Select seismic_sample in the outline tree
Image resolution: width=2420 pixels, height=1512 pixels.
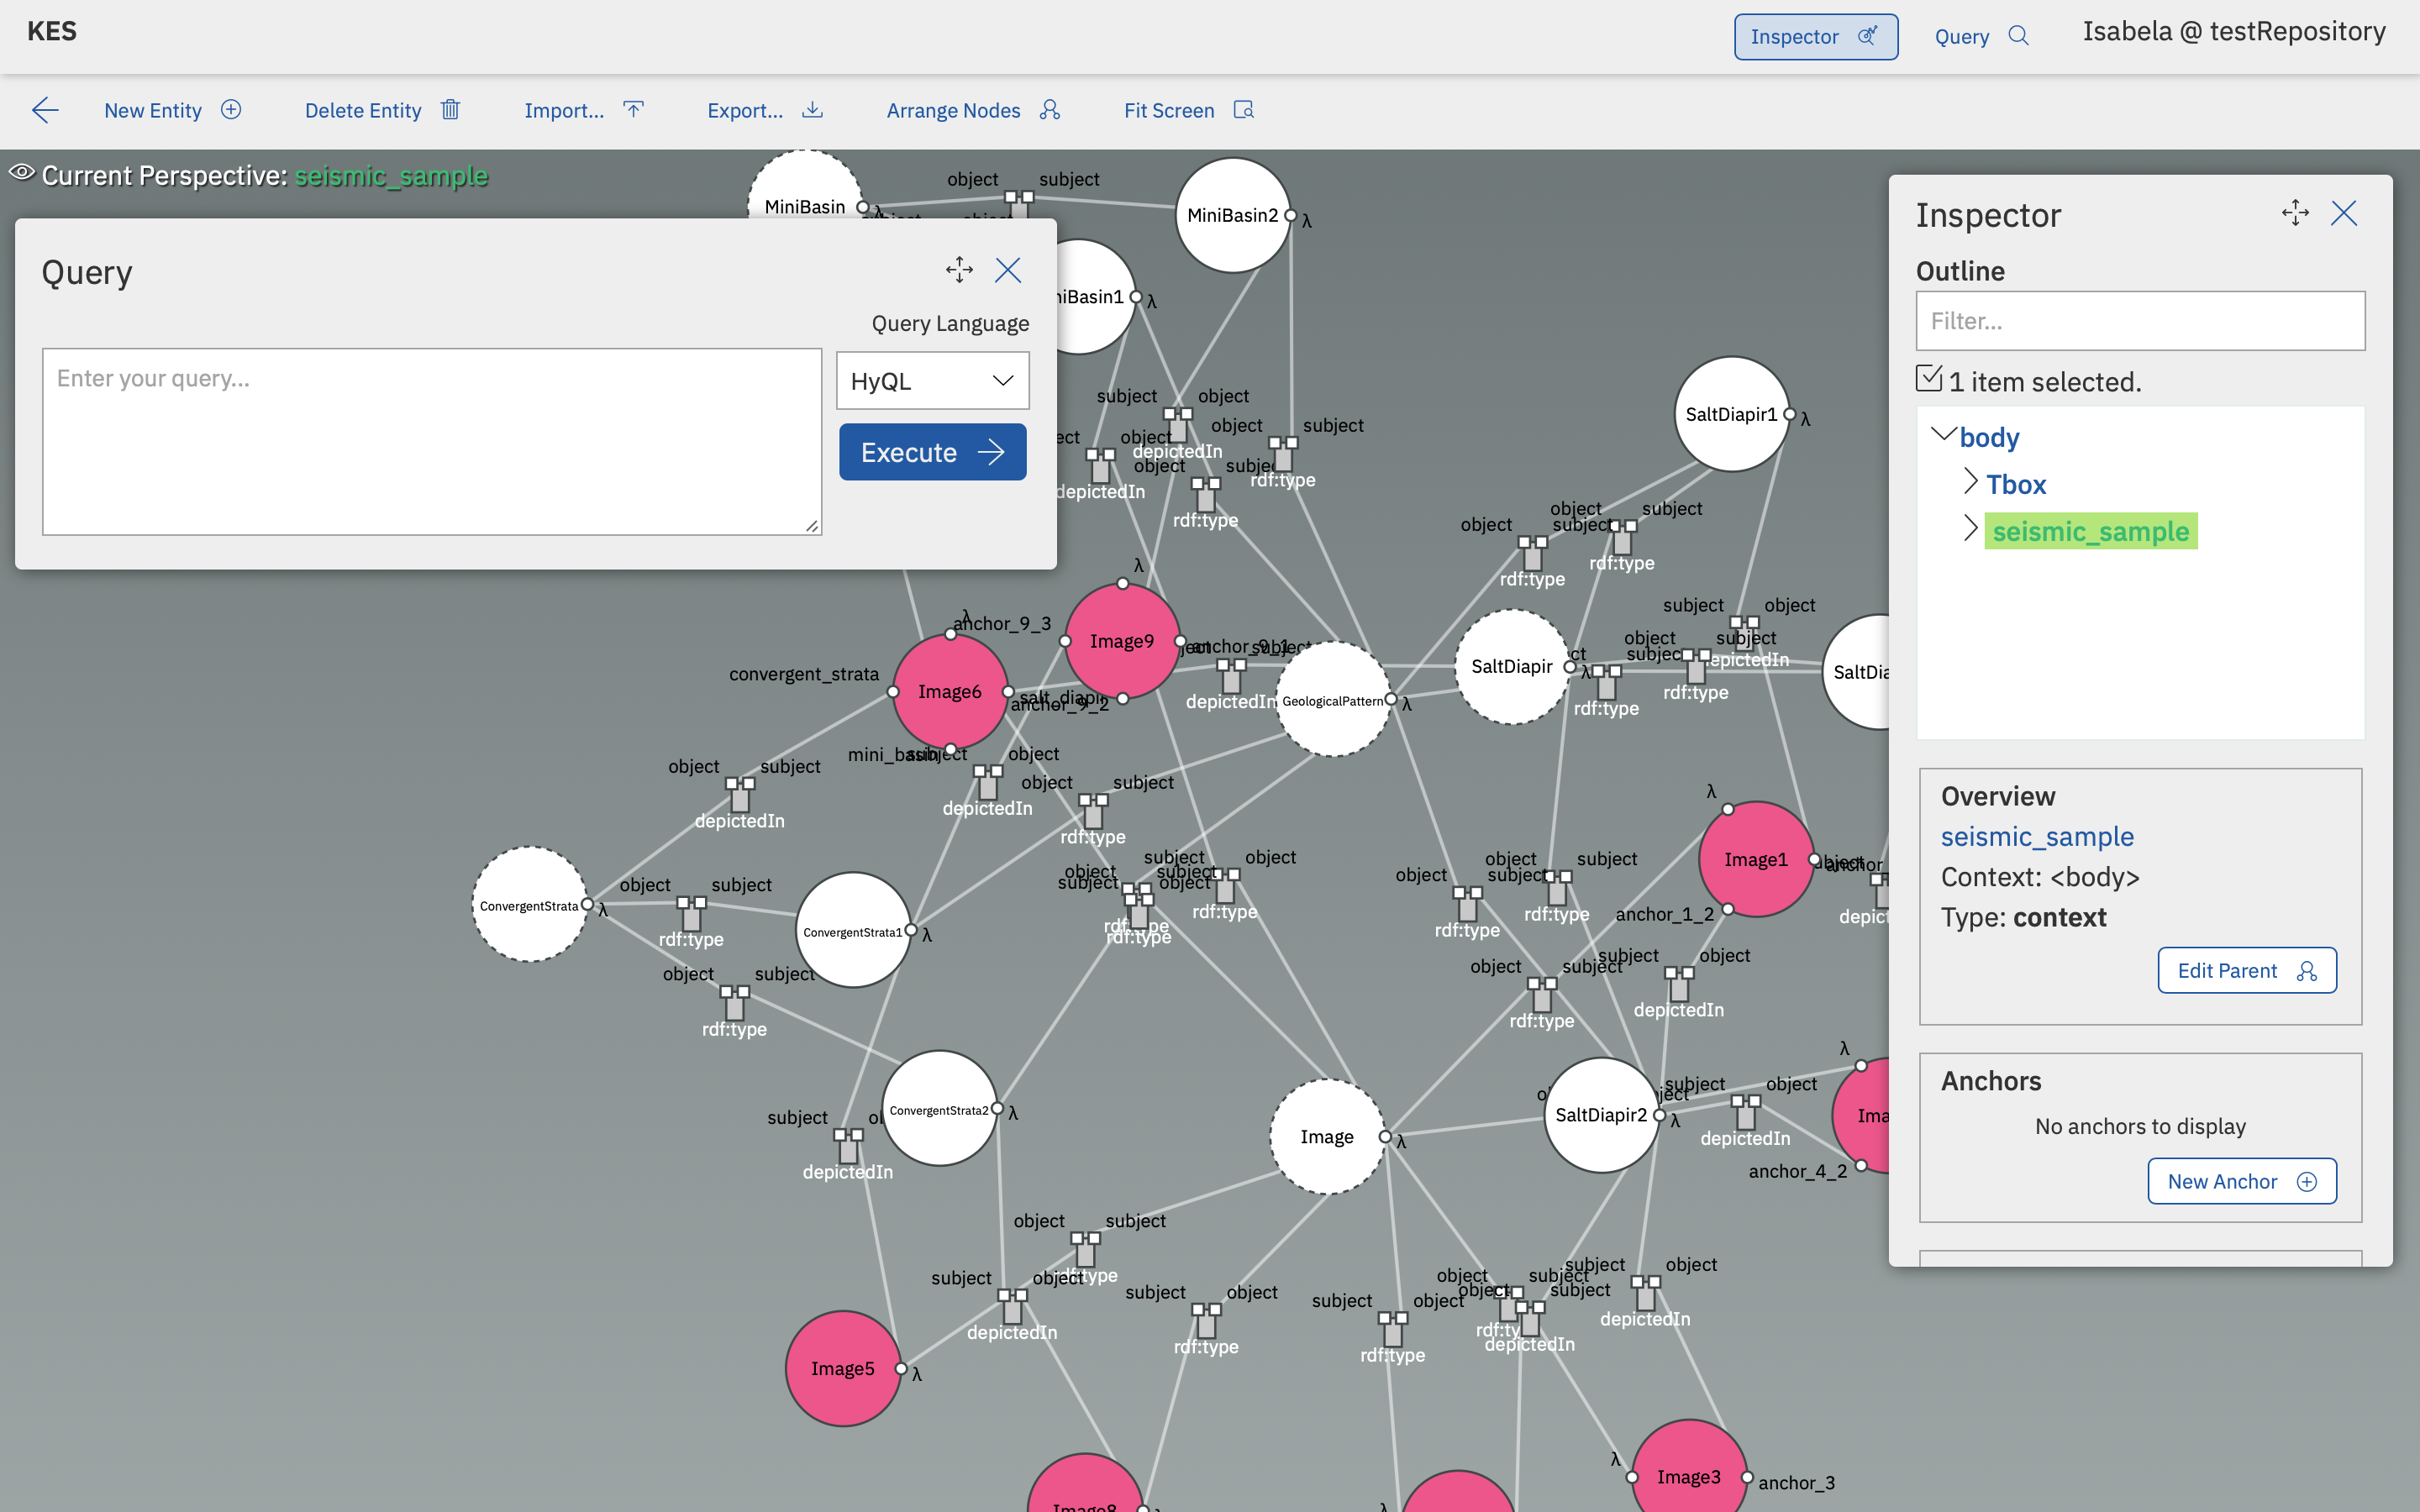pyautogui.click(x=2089, y=531)
